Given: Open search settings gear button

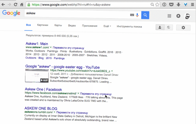Looking at the screenshot, I should 183,28.
